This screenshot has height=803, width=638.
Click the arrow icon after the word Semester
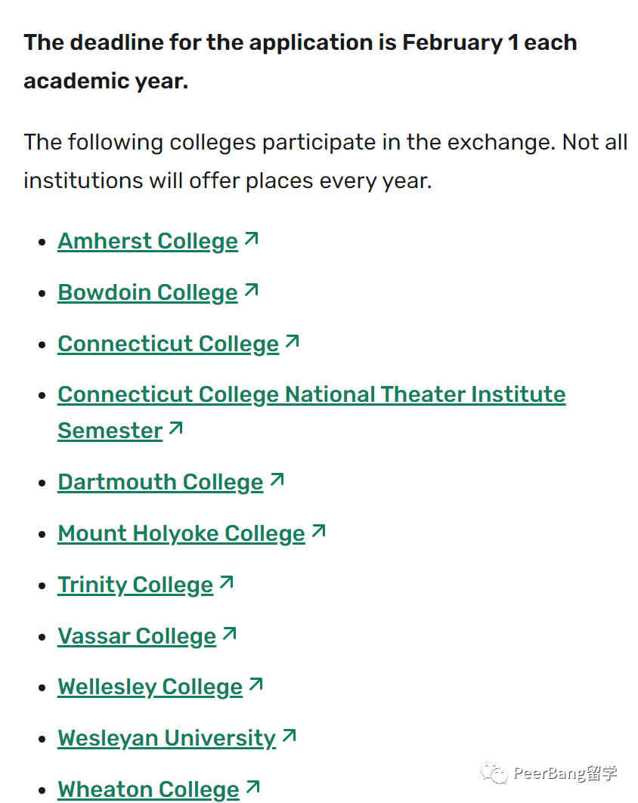coord(176,428)
